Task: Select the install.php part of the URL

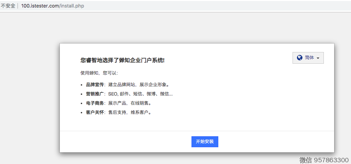Action: [72, 6]
